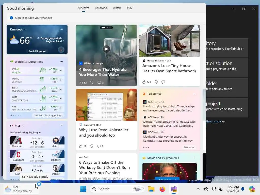Open Copilot preview in taskbar

coord(252,189)
